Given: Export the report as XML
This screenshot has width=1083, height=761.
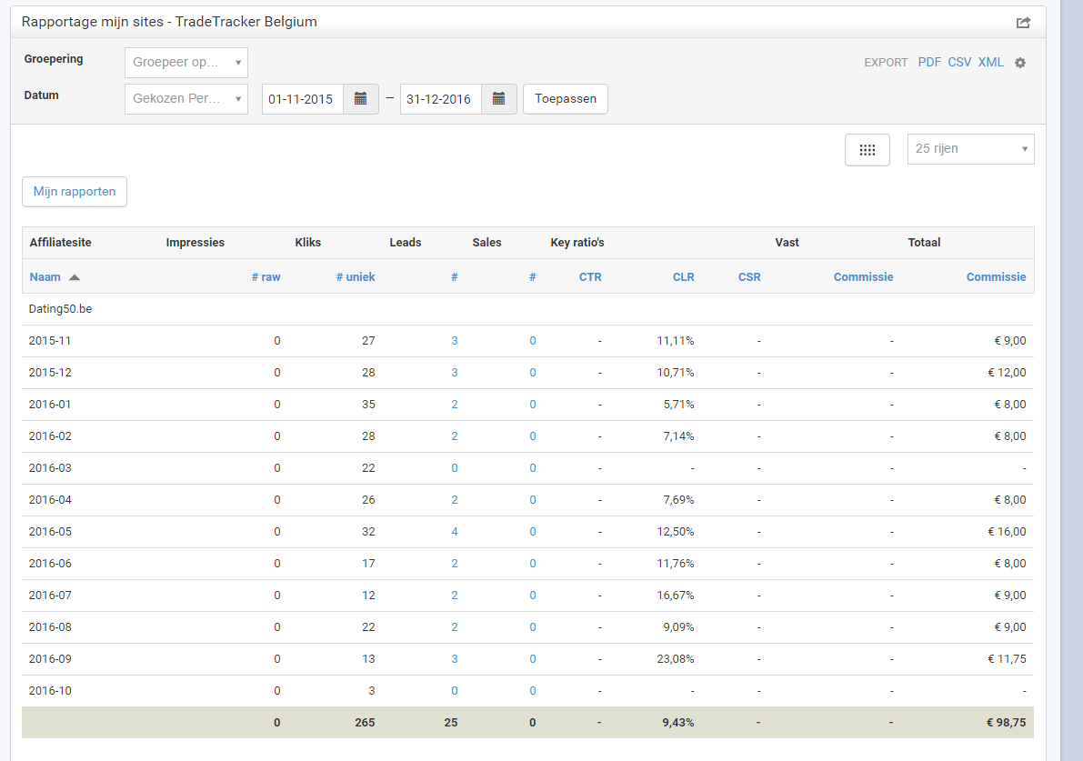Looking at the screenshot, I should tap(991, 62).
